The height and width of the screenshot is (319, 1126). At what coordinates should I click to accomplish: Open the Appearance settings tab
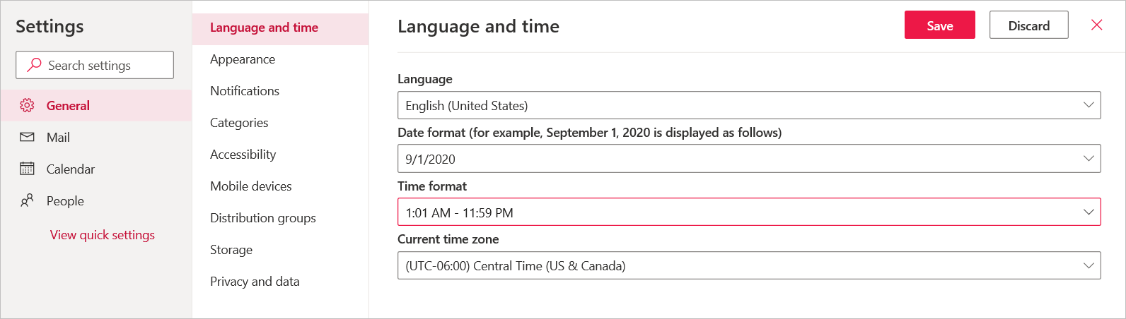click(243, 59)
